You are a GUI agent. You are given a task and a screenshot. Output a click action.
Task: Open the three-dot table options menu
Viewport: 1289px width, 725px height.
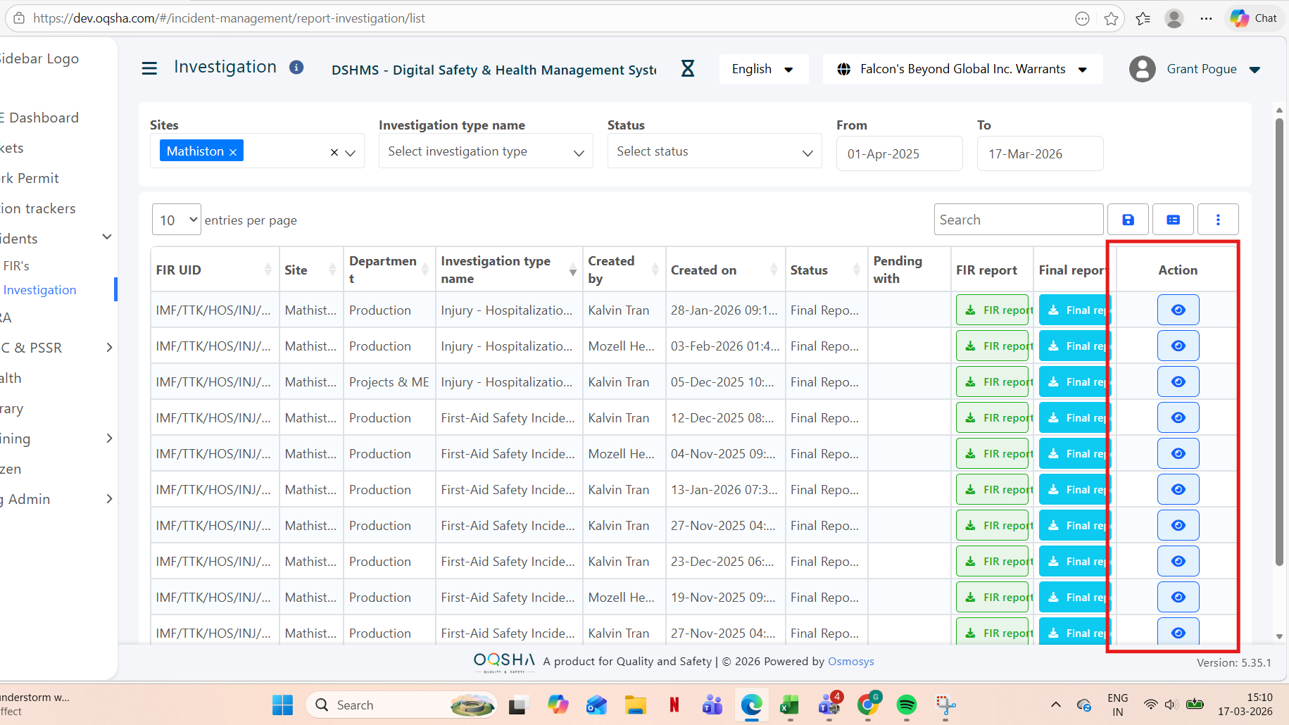tap(1218, 220)
